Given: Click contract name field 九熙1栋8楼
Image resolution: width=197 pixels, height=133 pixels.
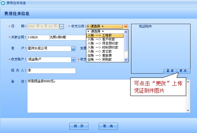Looking at the screenshot, I should (x=68, y=38).
